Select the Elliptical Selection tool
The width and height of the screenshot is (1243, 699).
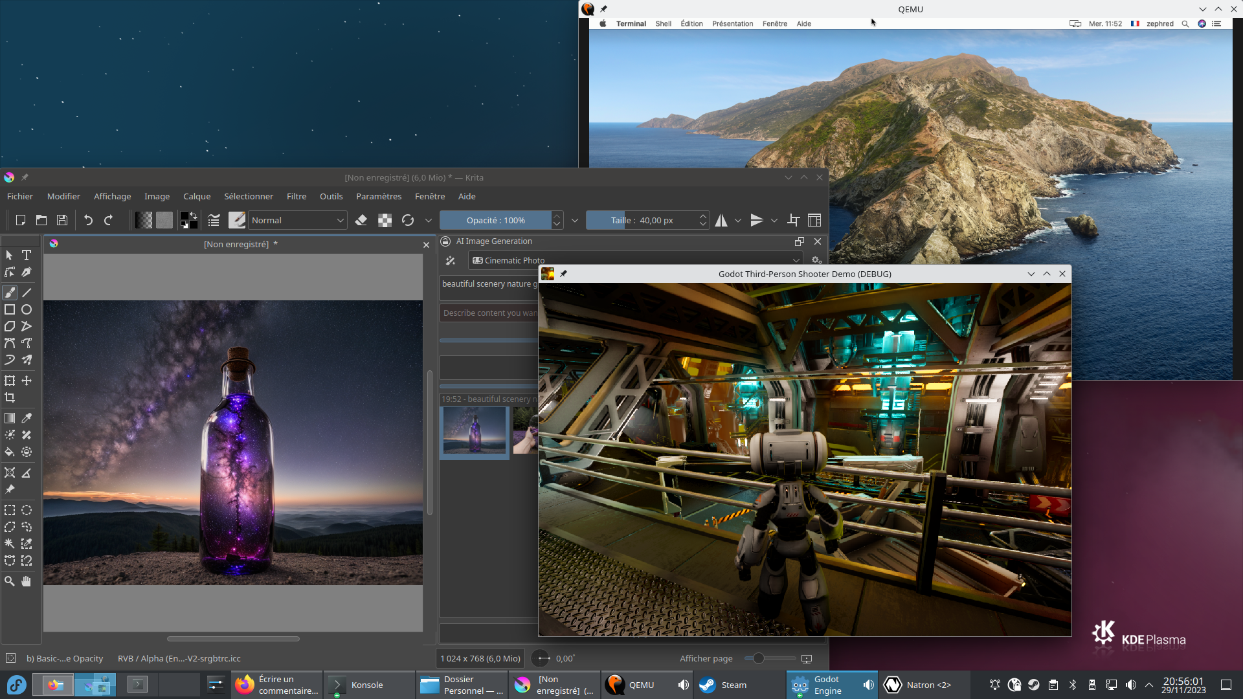click(x=27, y=510)
